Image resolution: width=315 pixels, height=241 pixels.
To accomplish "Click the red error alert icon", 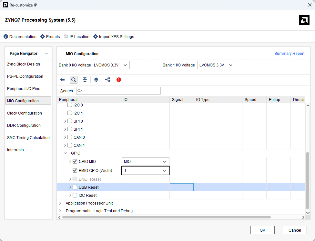I will pos(119,80).
